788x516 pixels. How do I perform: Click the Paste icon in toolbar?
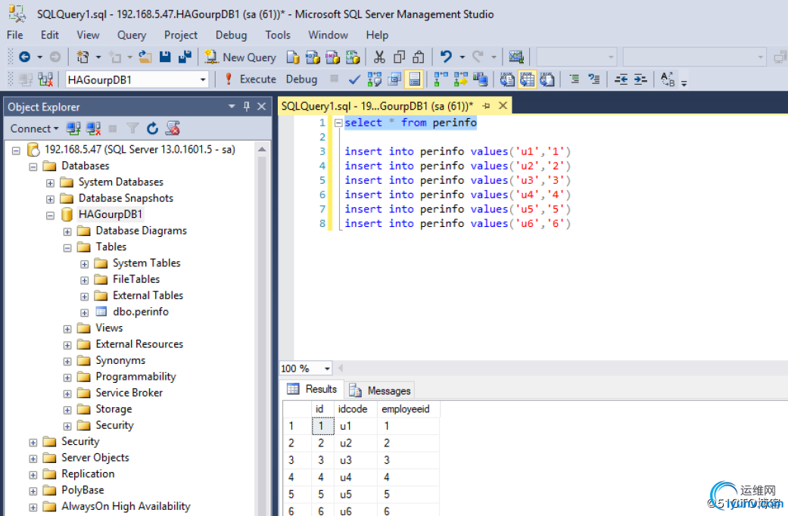pos(419,58)
